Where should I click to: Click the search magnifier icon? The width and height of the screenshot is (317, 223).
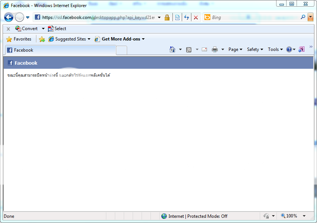(303, 17)
